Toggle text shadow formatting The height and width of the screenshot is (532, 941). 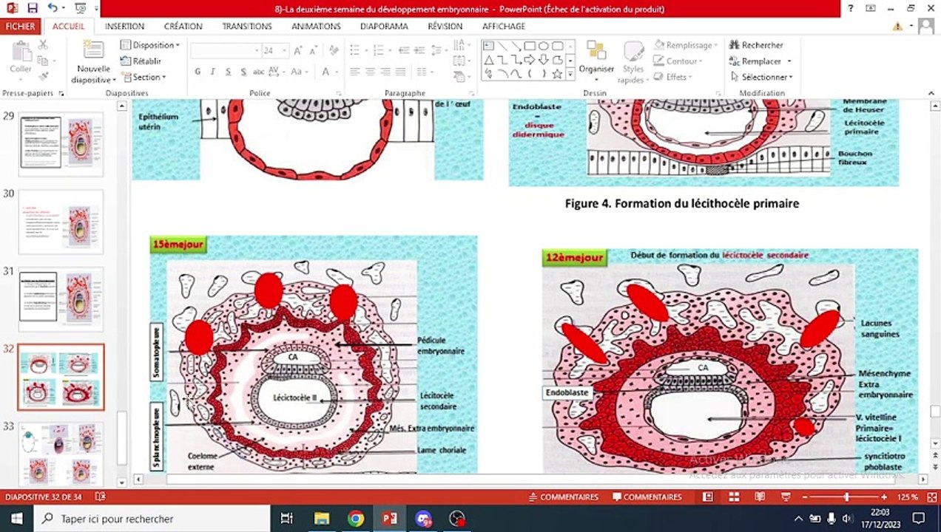click(x=243, y=72)
